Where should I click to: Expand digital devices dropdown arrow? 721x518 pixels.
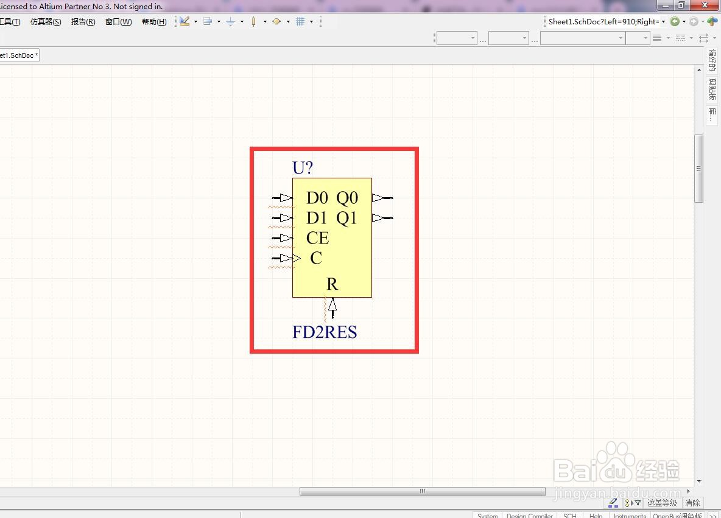pos(265,21)
